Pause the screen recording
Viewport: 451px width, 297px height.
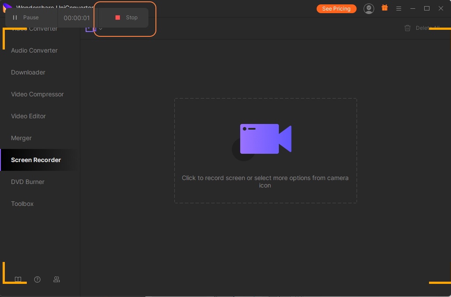tap(25, 18)
